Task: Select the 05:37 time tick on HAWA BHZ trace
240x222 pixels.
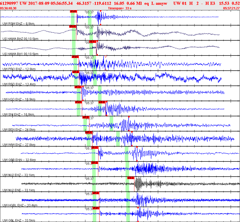Action: click(x=90, y=27)
